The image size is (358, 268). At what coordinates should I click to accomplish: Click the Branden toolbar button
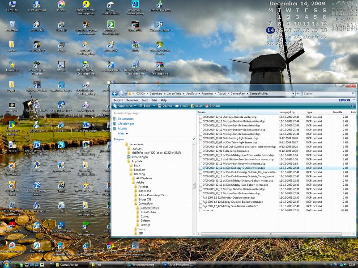(213, 106)
